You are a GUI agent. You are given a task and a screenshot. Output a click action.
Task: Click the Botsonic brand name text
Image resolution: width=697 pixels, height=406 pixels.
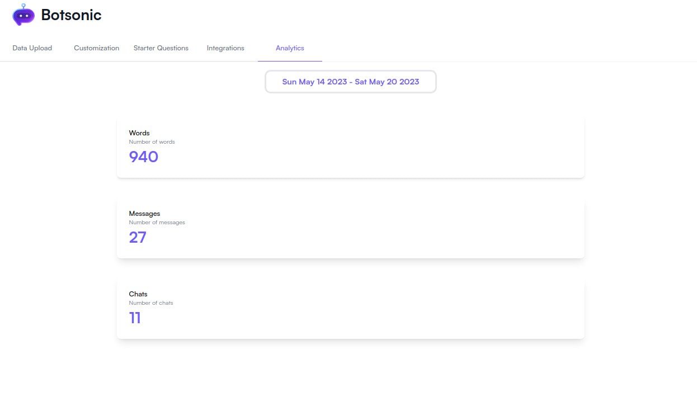click(70, 15)
